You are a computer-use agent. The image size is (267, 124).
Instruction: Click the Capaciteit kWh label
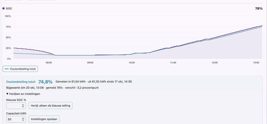(16, 113)
